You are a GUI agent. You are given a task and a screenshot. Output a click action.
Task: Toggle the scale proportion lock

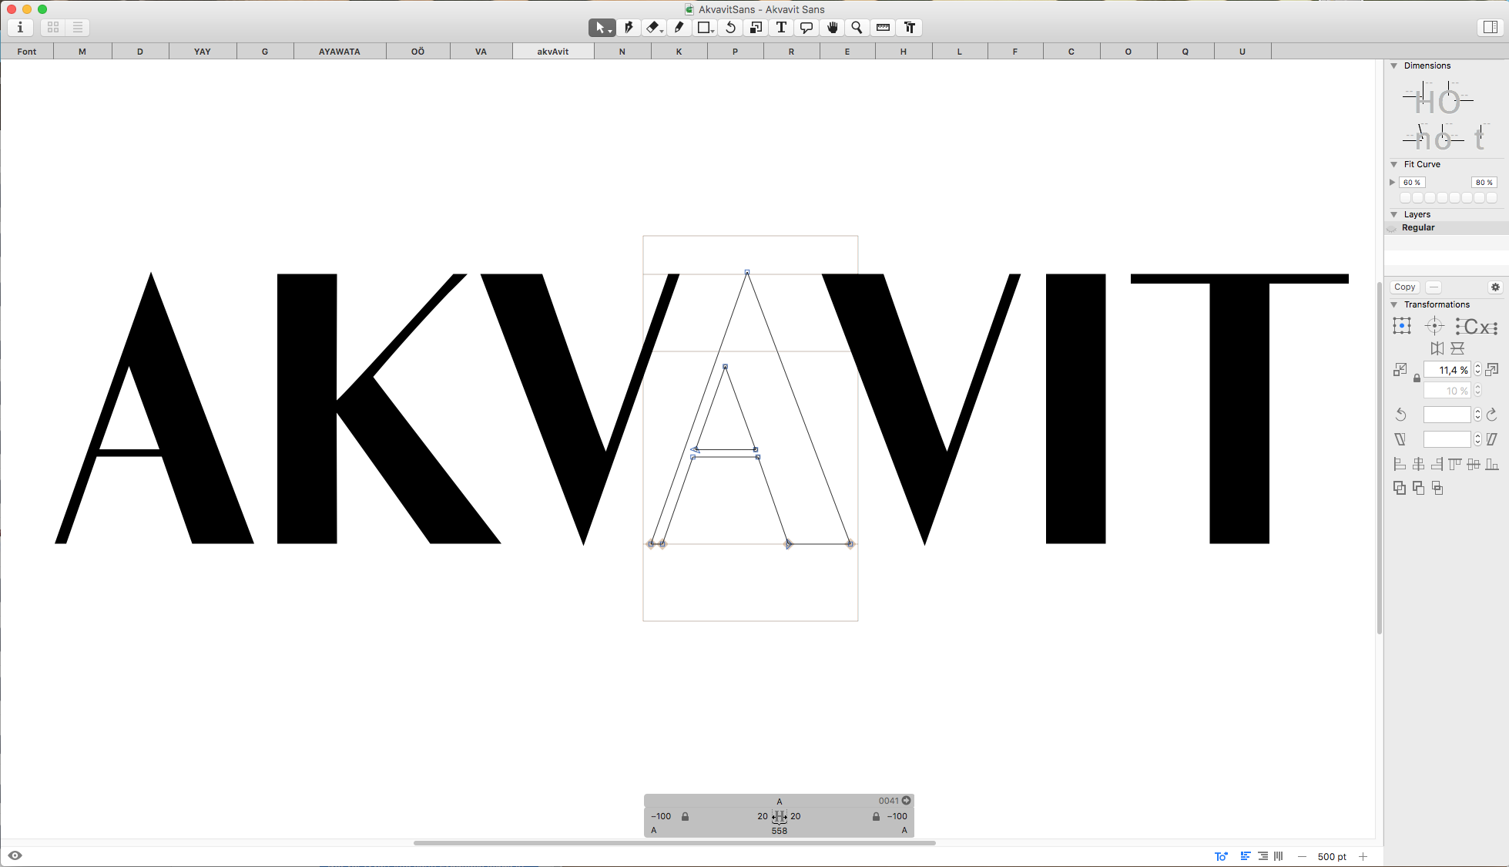point(1417,378)
